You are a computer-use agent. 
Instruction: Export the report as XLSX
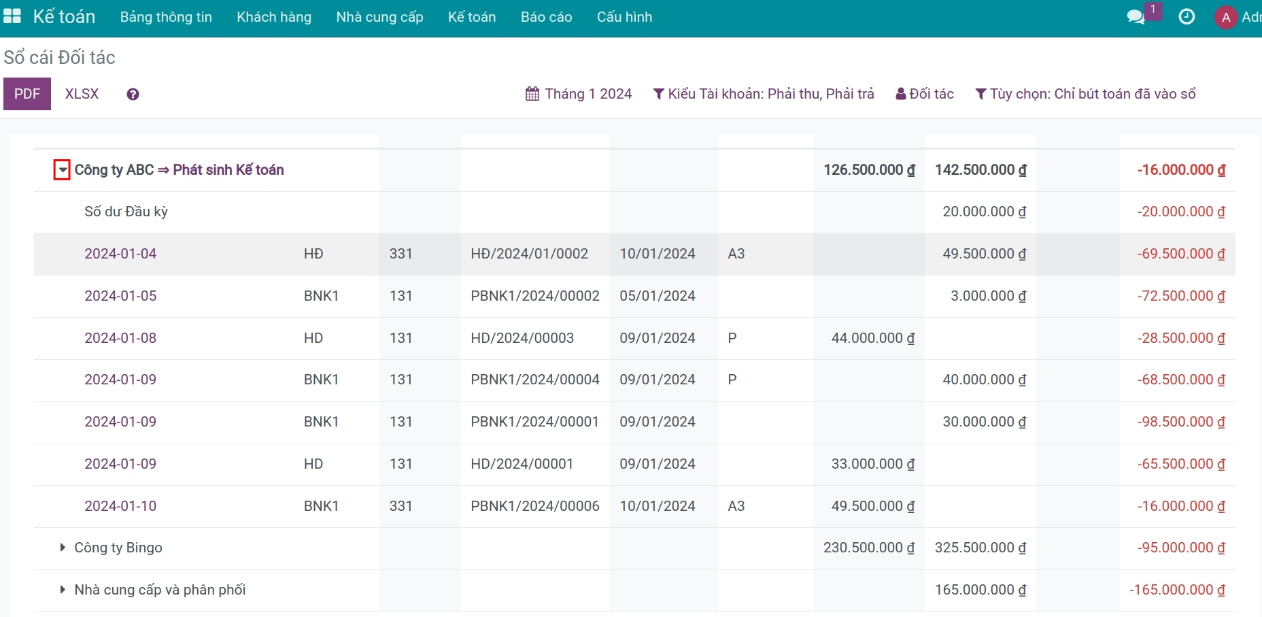pyautogui.click(x=82, y=94)
